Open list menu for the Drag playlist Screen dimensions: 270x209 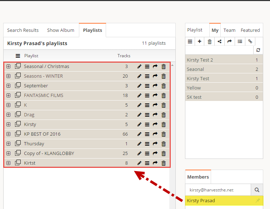tap(147, 115)
